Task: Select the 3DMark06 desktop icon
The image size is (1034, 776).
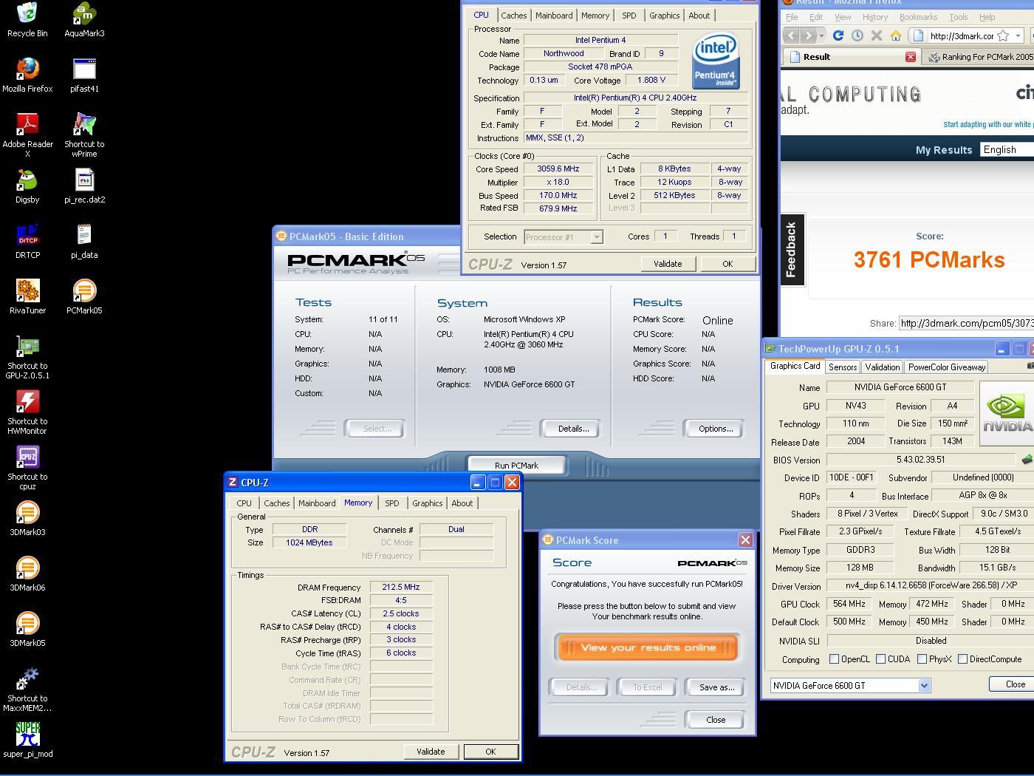Action: (27, 574)
